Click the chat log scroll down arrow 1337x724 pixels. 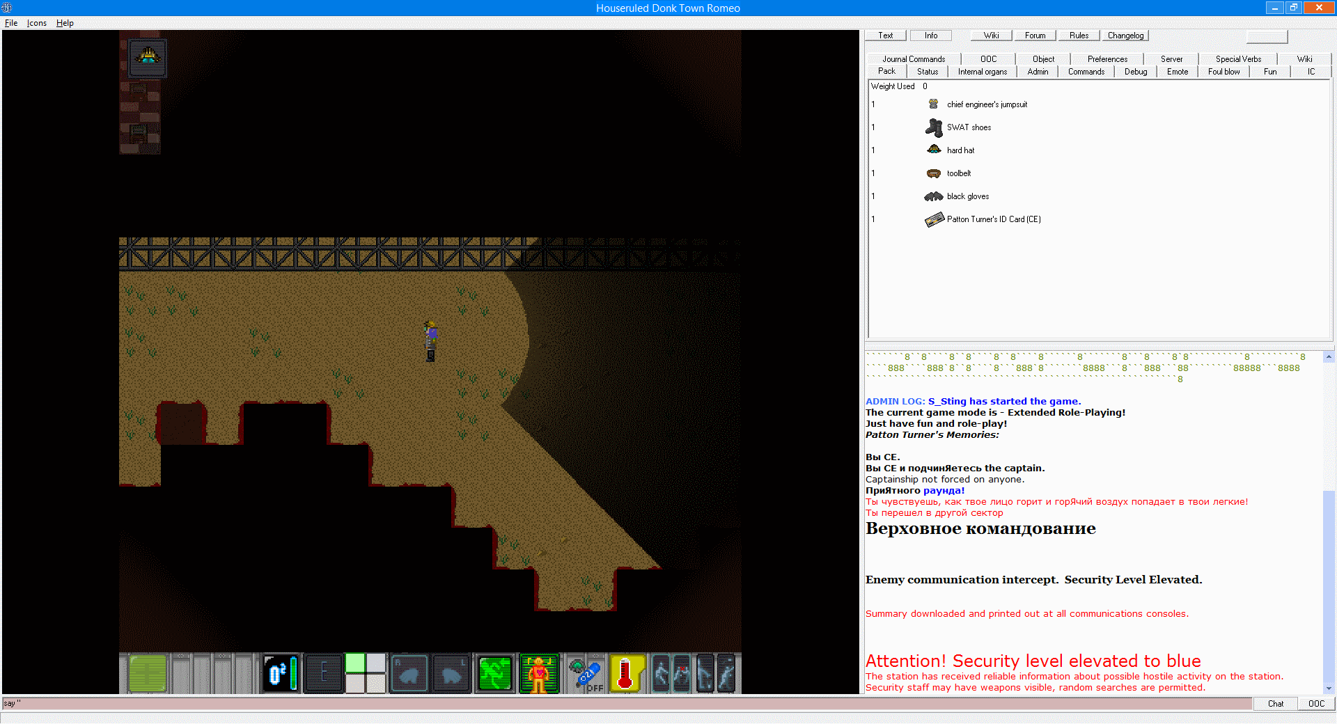(x=1329, y=688)
